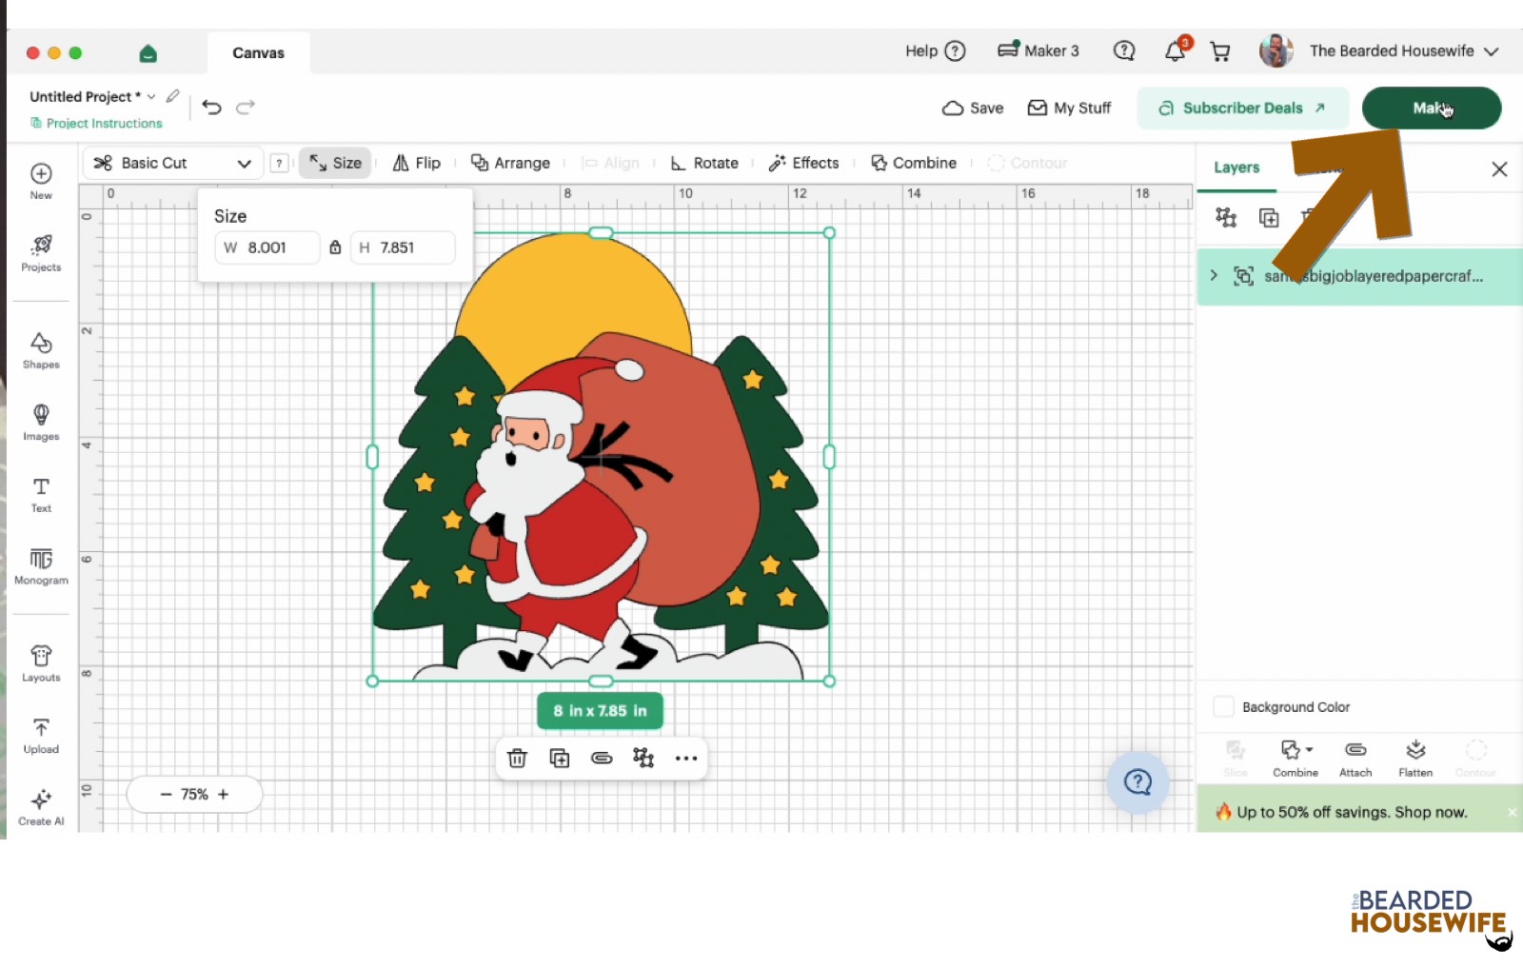This screenshot has width=1523, height=968.
Task: Open the Shapes tool
Action: click(41, 350)
